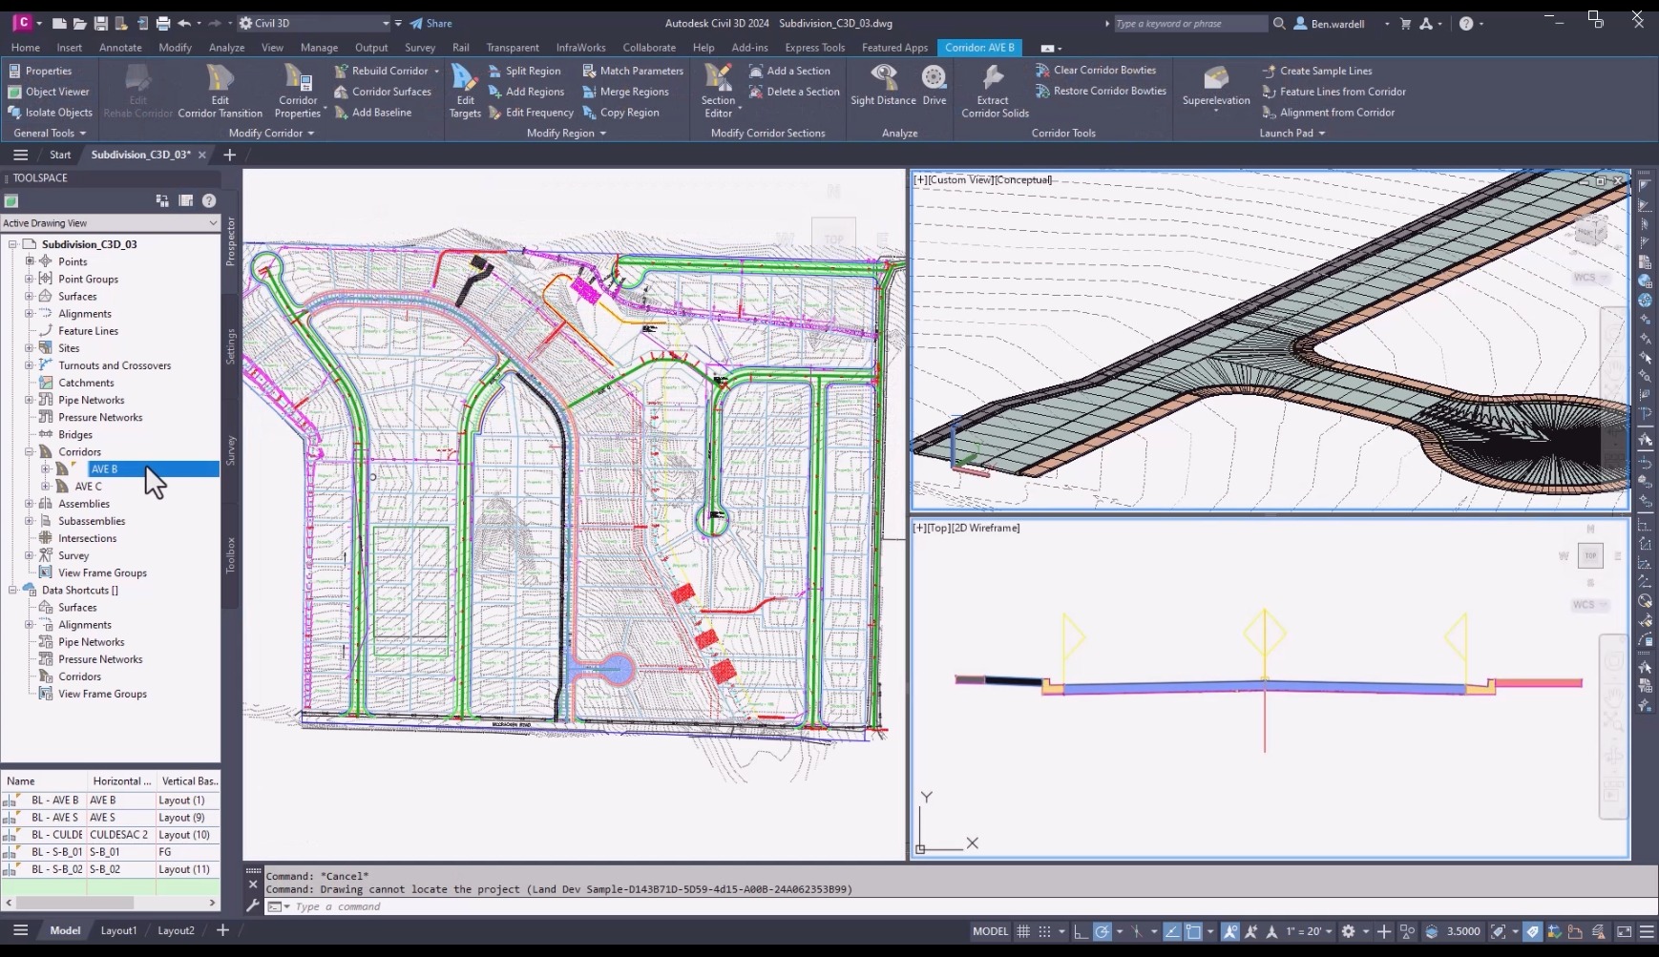Open the Corridor Properties tool
The image size is (1659, 957).
297,90
